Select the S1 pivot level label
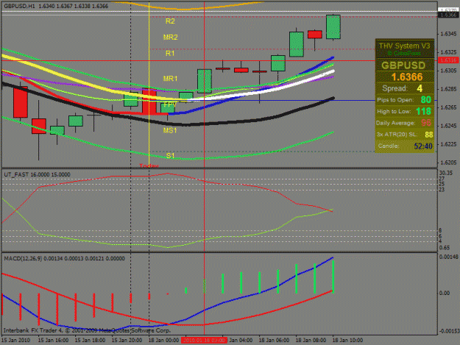460x345 pixels. [170, 156]
